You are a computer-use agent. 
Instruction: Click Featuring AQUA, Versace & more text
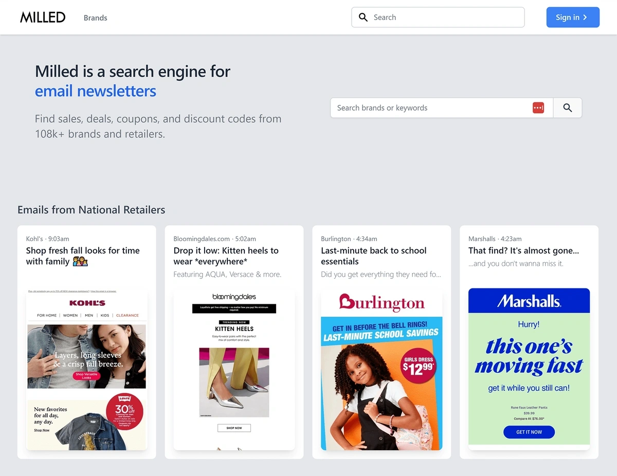(x=227, y=274)
